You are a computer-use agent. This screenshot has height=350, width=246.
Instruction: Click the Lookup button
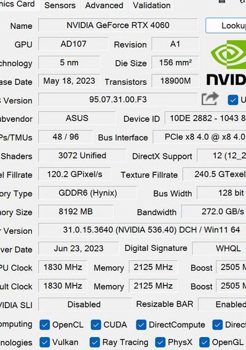click(226, 26)
